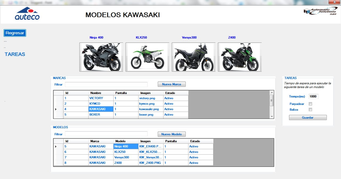Focus the Tiempo(ms) input field
341x179 pixels.
coord(313,96)
